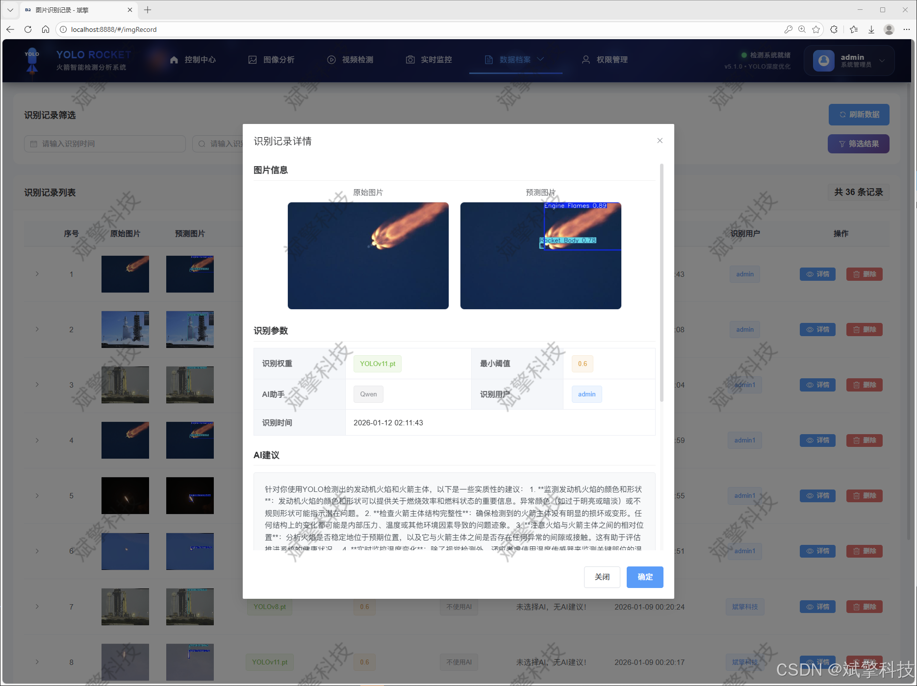This screenshot has height=686, width=917.
Task: Click the dialog's vertical scrollbar
Action: (x=662, y=283)
